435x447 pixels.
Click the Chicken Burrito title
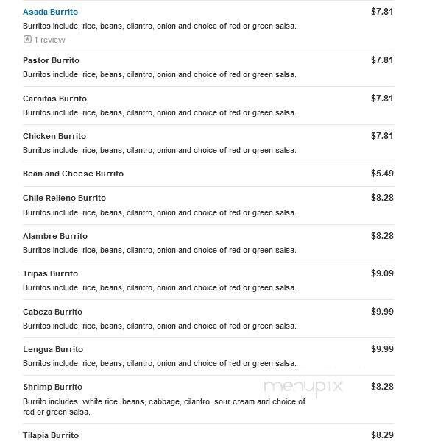pos(54,136)
